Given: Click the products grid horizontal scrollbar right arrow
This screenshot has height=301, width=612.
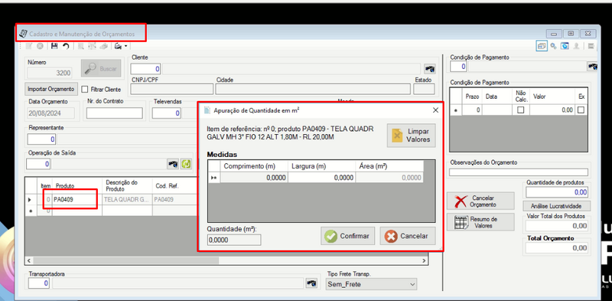Looking at the screenshot, I should click(425, 260).
